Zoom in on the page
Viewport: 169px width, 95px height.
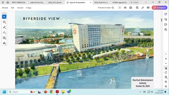tap(166, 82)
